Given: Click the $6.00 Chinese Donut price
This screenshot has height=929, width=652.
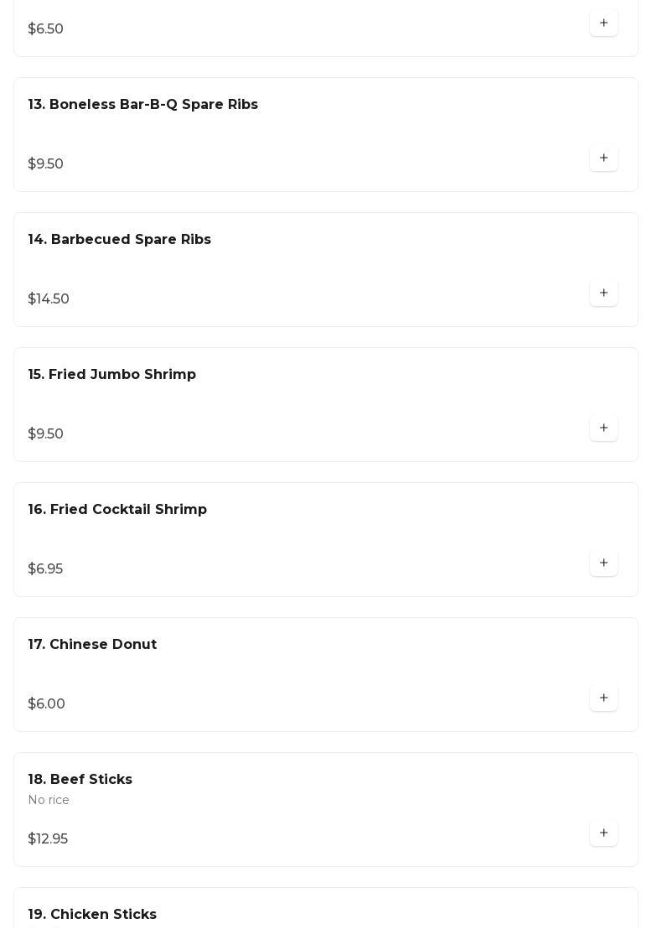Looking at the screenshot, I should (46, 704).
